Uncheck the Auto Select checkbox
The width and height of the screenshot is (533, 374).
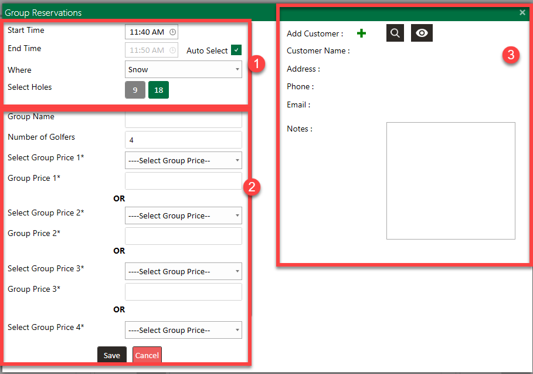pyautogui.click(x=236, y=50)
